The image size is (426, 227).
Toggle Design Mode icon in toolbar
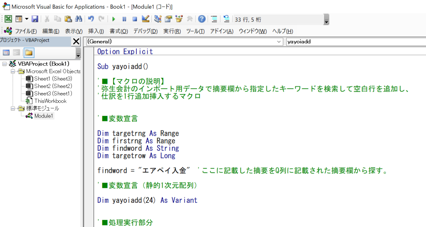[x=145, y=19]
